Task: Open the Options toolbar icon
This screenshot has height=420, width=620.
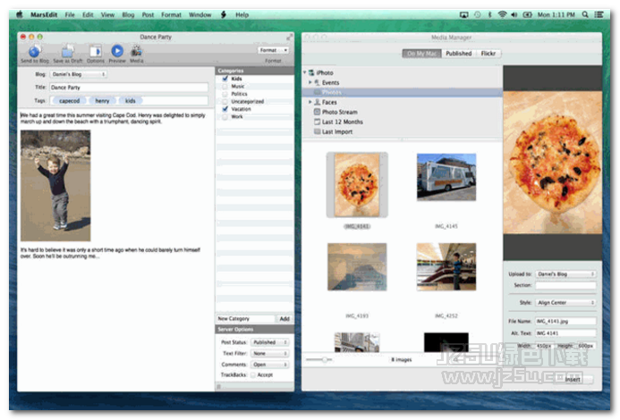Action: coord(96,51)
